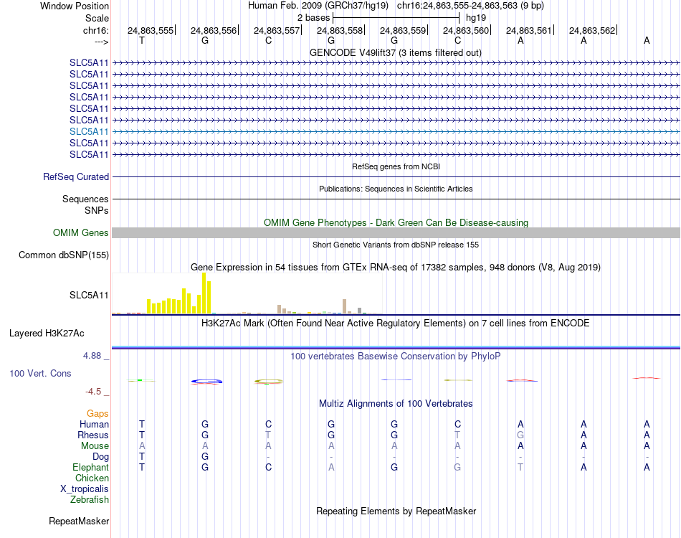
Task: Click the Multiz Alignments of 100 Vertebrates title
Action: click(396, 404)
